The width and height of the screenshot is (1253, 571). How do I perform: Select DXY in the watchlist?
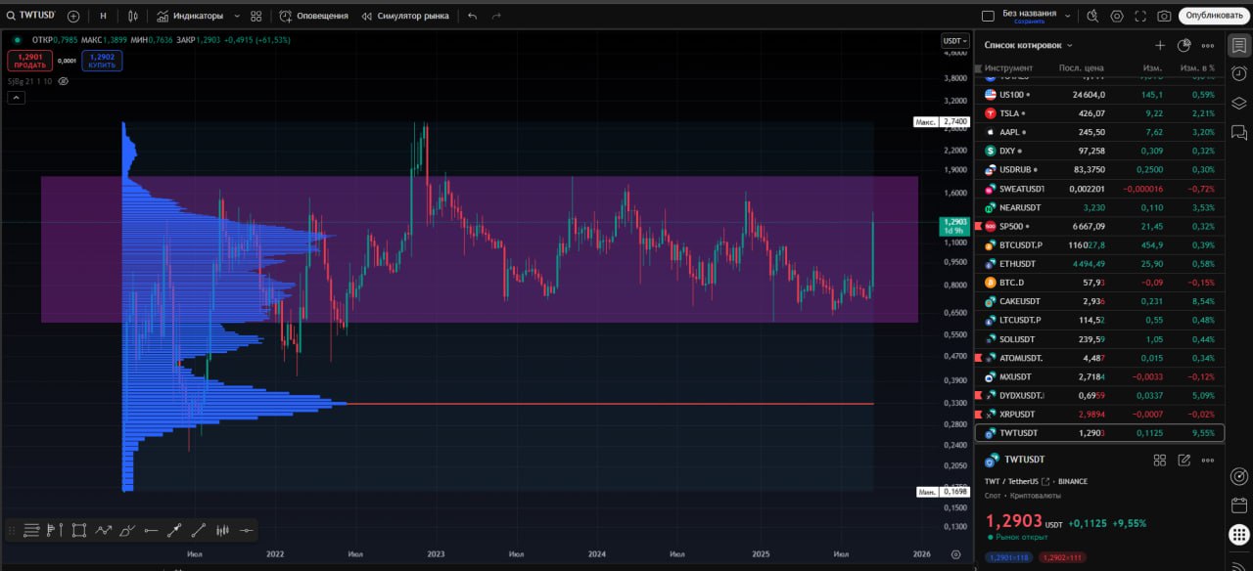tap(1100, 151)
